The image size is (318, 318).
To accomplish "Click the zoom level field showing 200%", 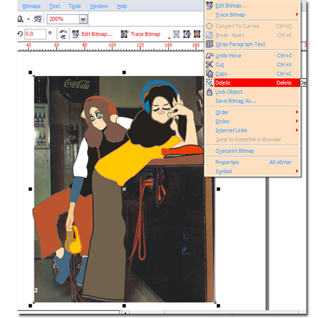I will pyautogui.click(x=63, y=19).
